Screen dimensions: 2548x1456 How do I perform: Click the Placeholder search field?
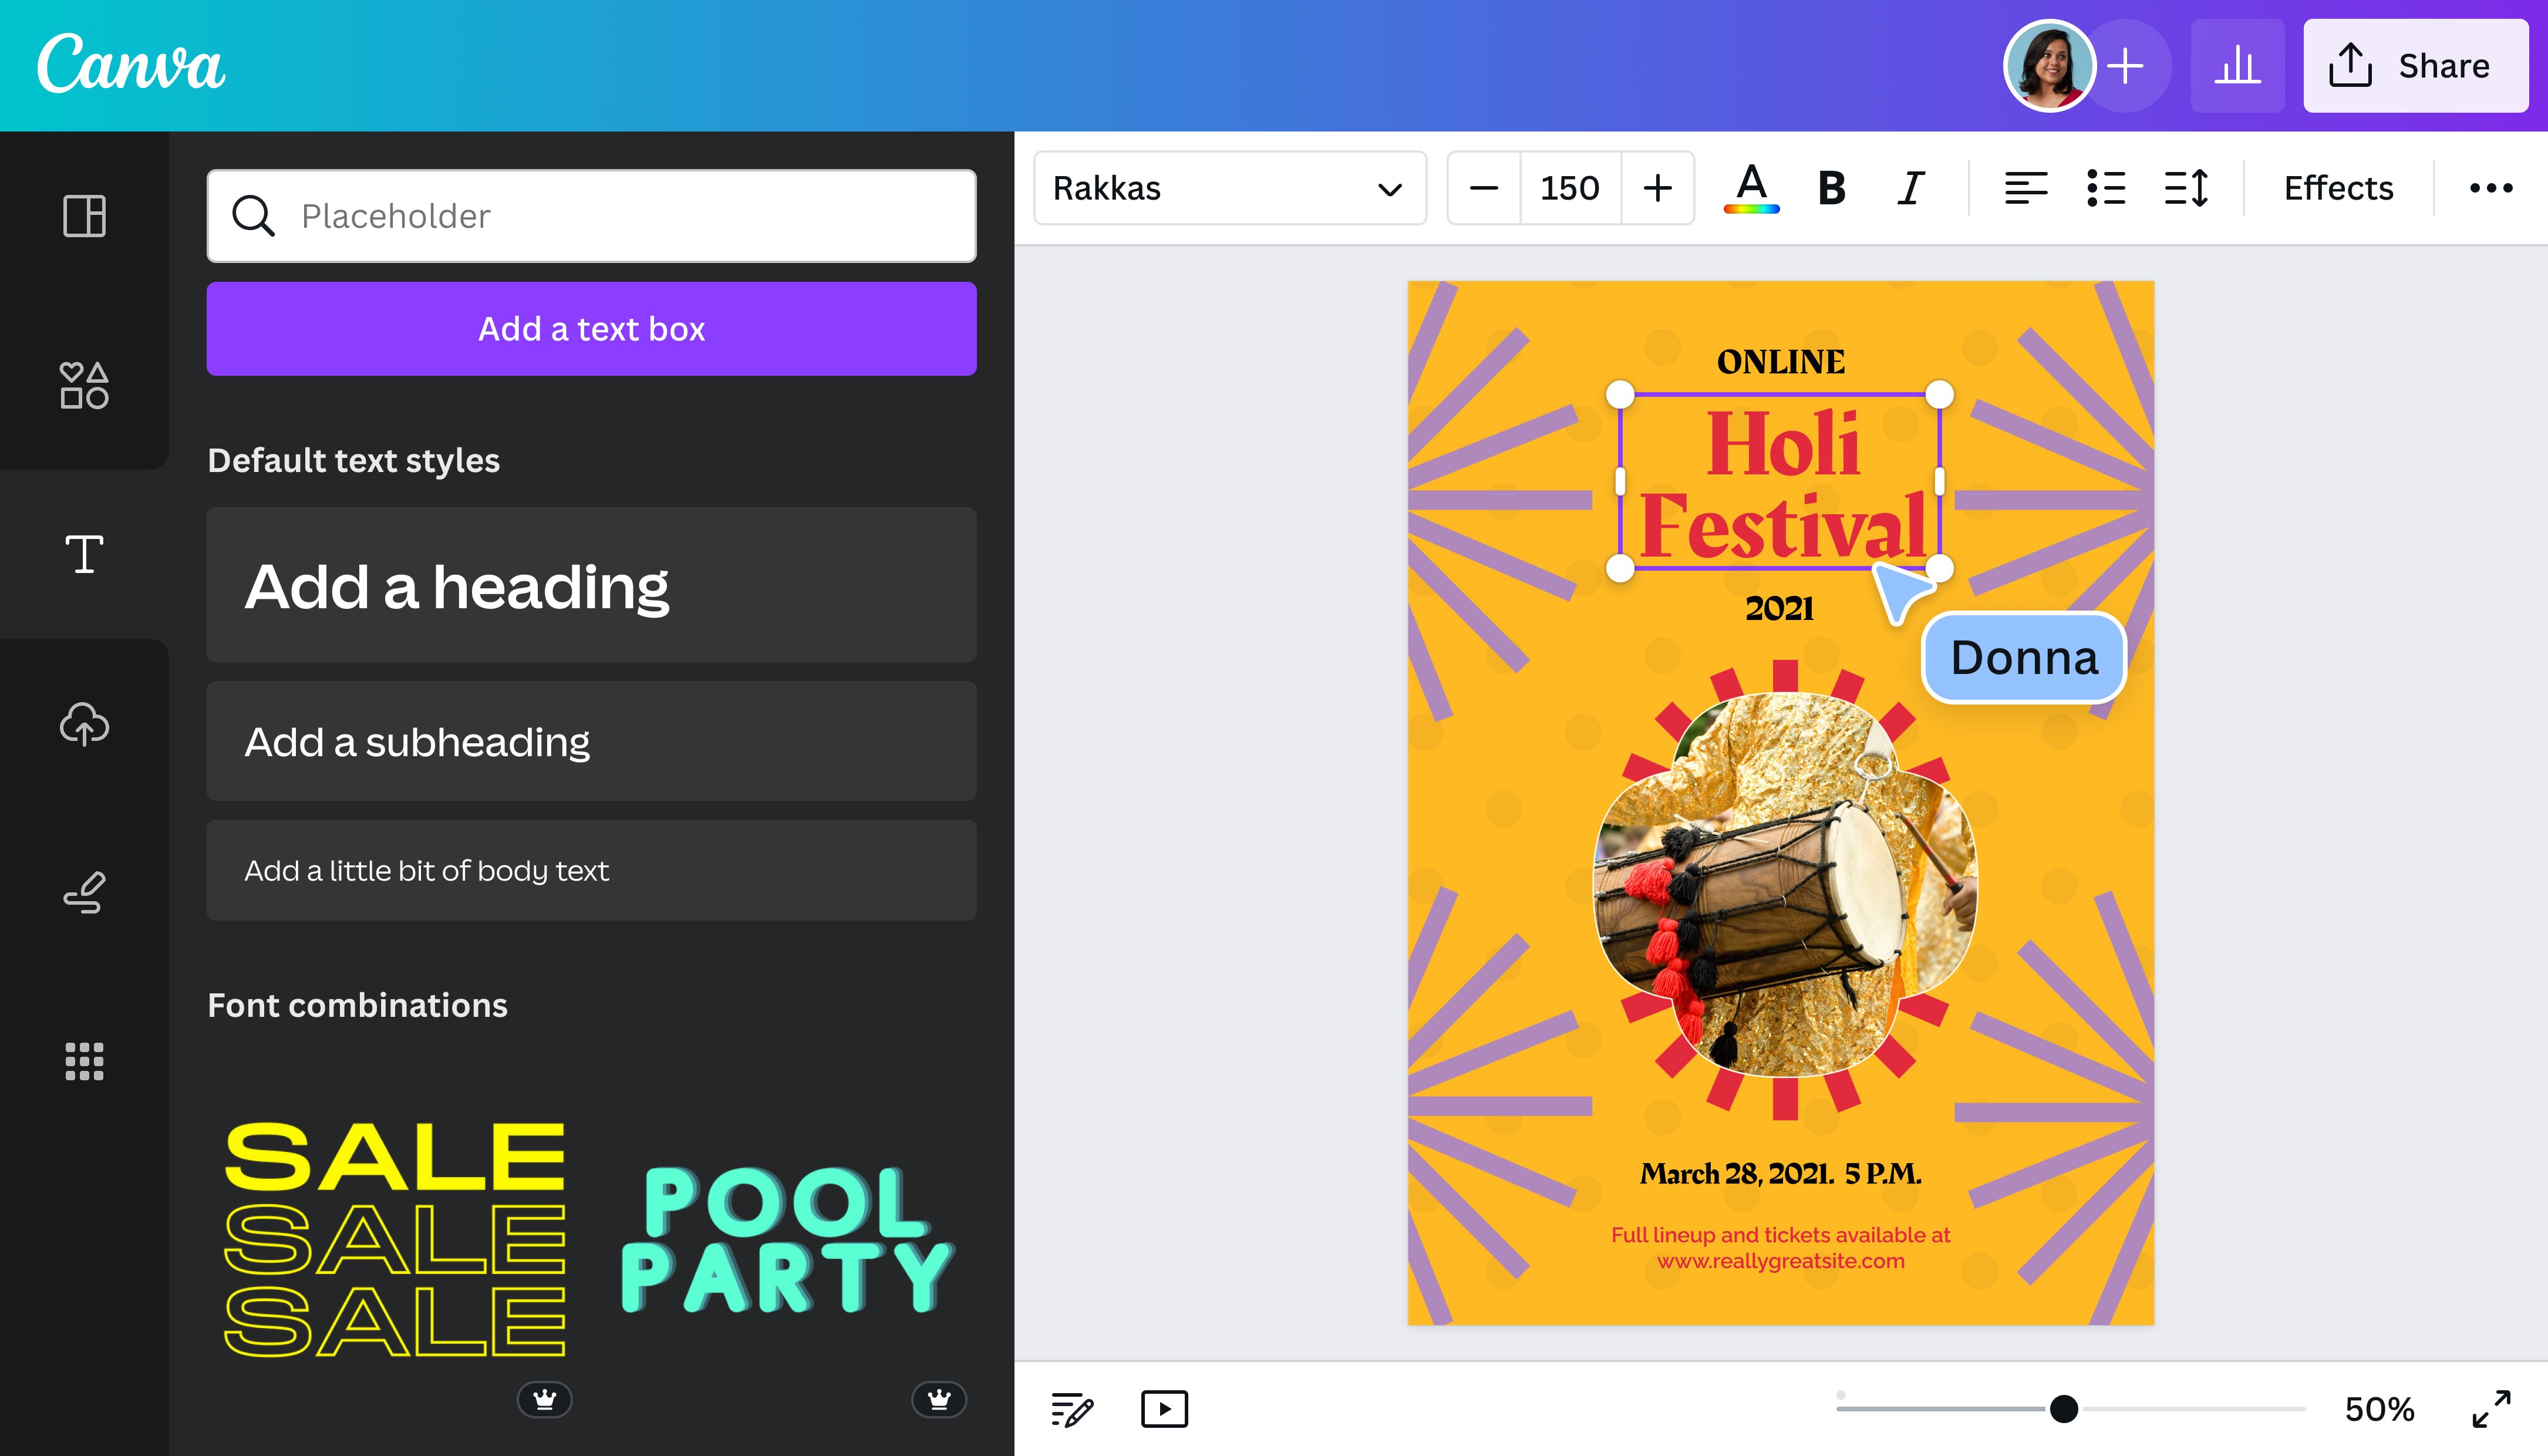(x=591, y=216)
